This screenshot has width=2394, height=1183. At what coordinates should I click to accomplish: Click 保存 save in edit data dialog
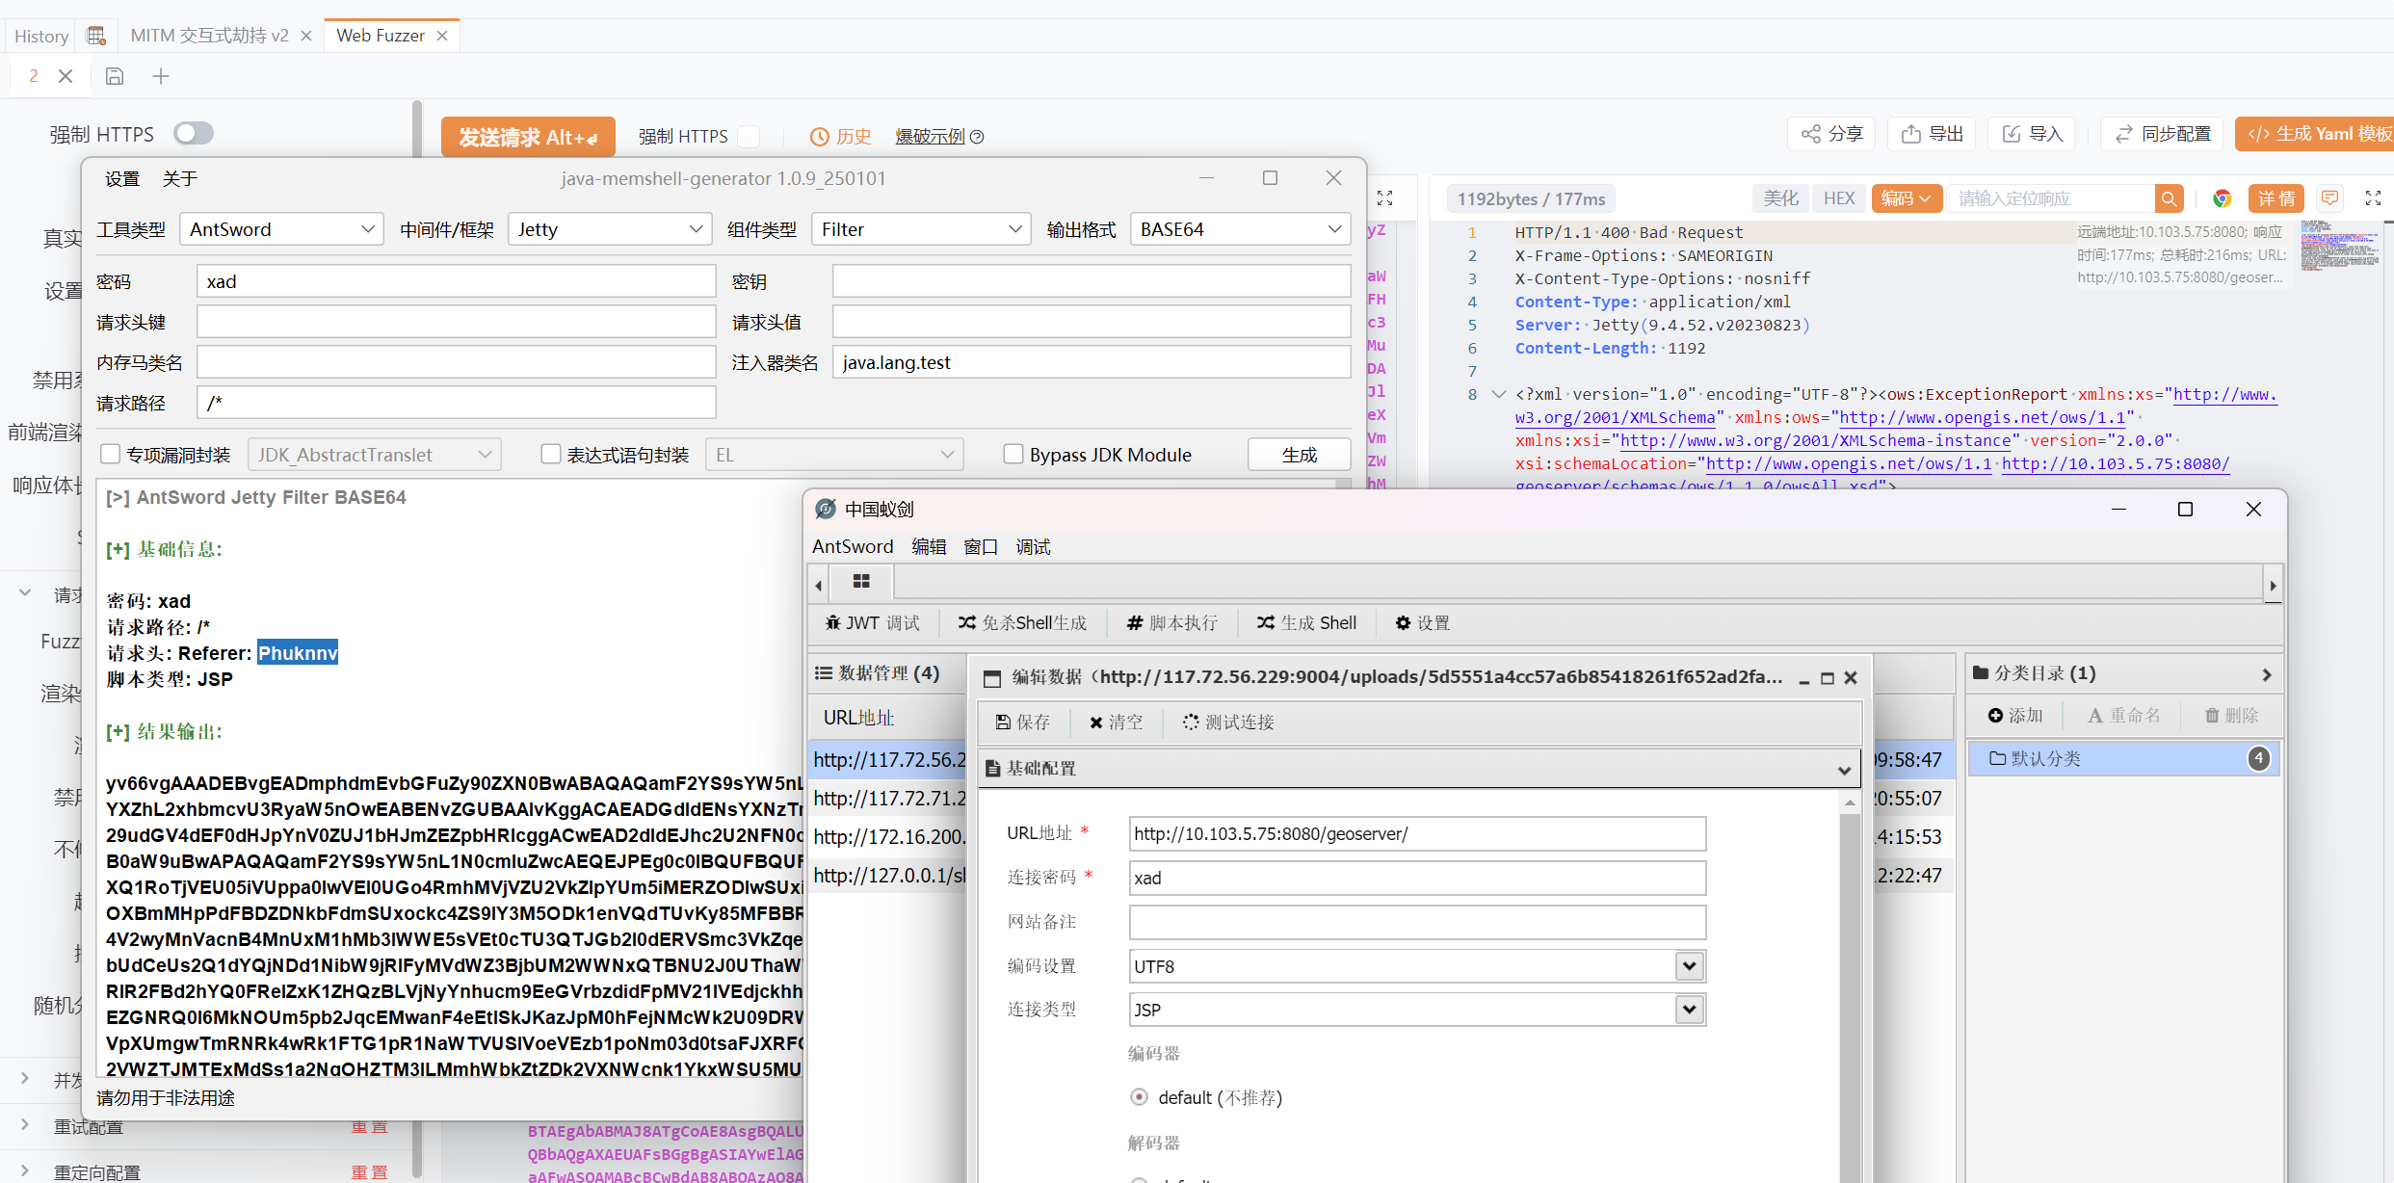1023,723
